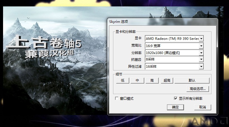
Task: Click the 抗锯齿 label text
Action: point(136,60)
